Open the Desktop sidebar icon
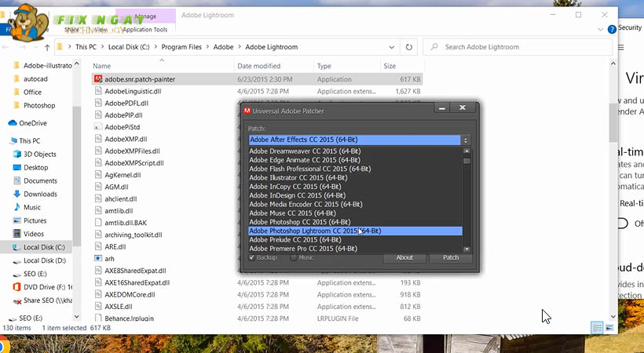Screen dimensions: 644x353 17,167
